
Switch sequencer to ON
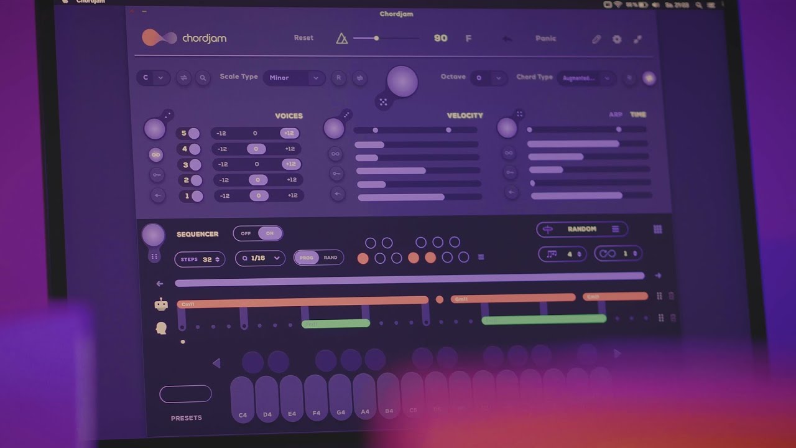click(270, 233)
